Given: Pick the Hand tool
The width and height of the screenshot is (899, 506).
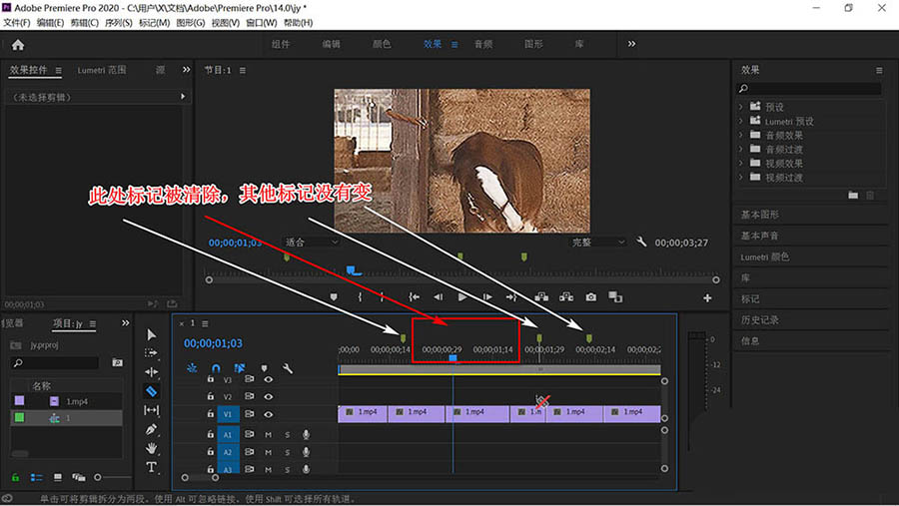Looking at the screenshot, I should [152, 448].
